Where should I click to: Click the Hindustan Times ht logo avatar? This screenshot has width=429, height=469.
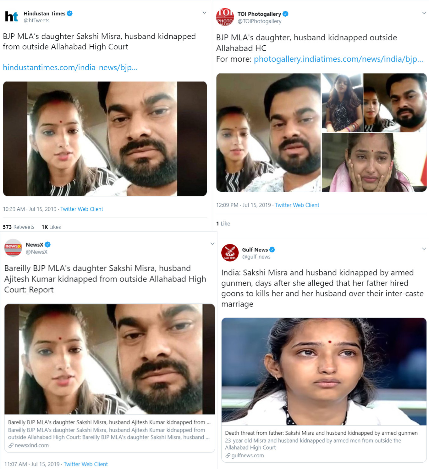click(11, 17)
